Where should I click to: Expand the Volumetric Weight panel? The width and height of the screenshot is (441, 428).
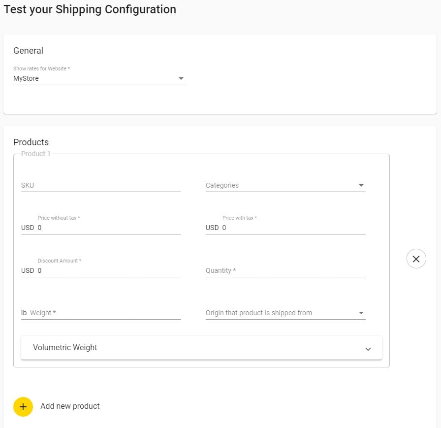tap(201, 348)
